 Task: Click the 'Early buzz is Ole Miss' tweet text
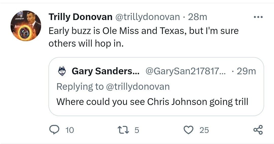(144, 31)
